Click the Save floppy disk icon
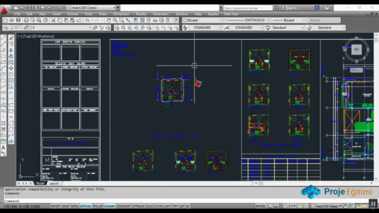Viewport: 379px width, 213px height. click(x=18, y=20)
